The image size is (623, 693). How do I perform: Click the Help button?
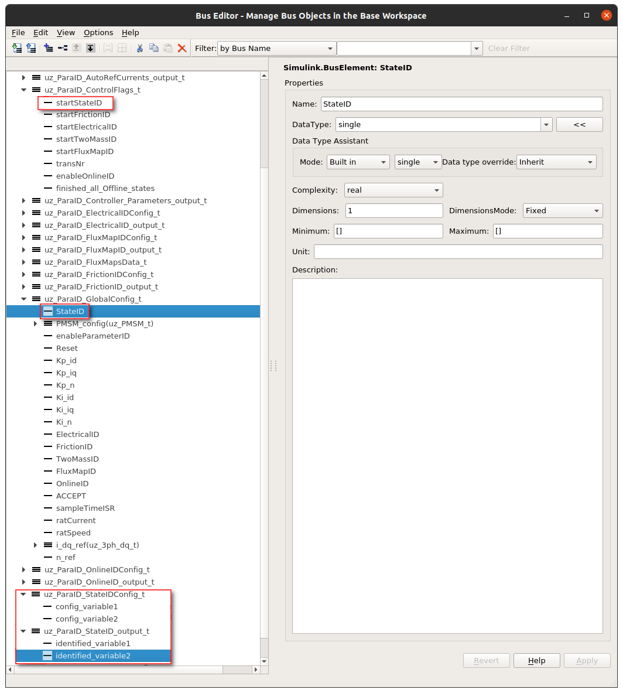coord(536,661)
